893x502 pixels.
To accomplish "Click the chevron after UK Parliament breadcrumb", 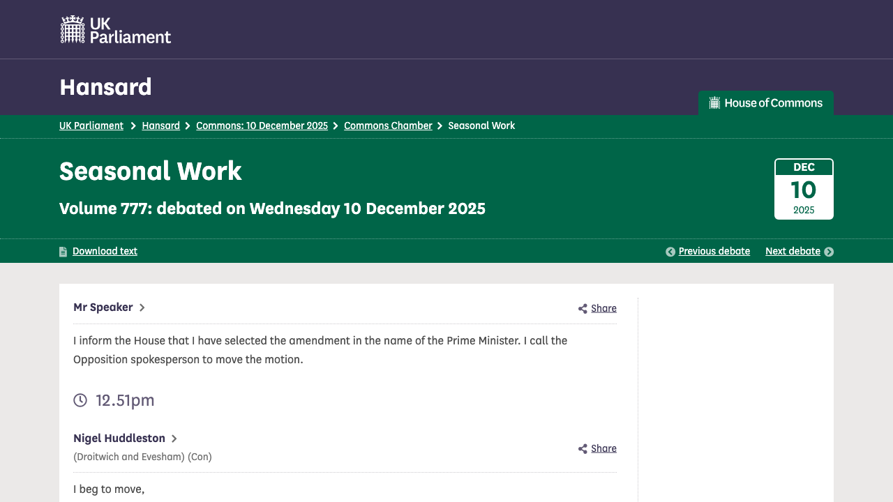I will click(x=133, y=126).
